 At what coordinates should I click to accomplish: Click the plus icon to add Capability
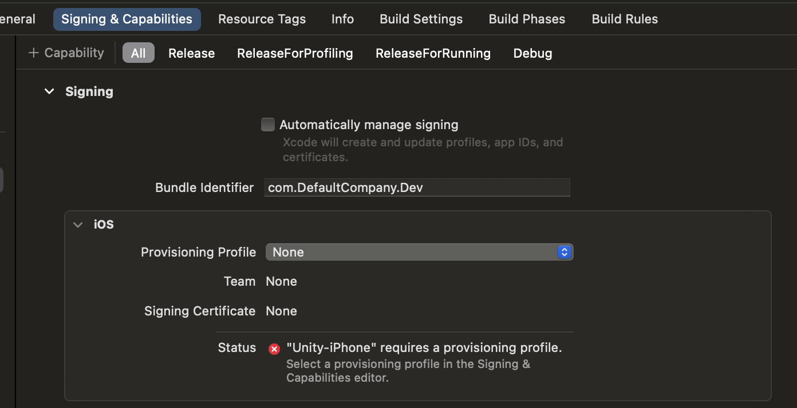[x=34, y=53]
